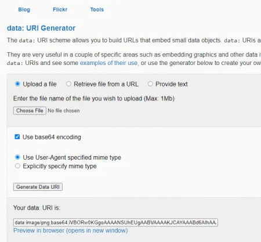This screenshot has height=242, width=261.
Task: Click the Provide text label
Action: tap(172, 84)
